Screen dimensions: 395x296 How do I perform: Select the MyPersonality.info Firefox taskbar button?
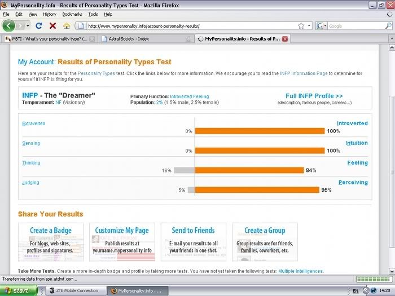[138, 291]
